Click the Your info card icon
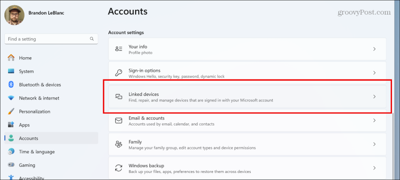 [x=119, y=49]
